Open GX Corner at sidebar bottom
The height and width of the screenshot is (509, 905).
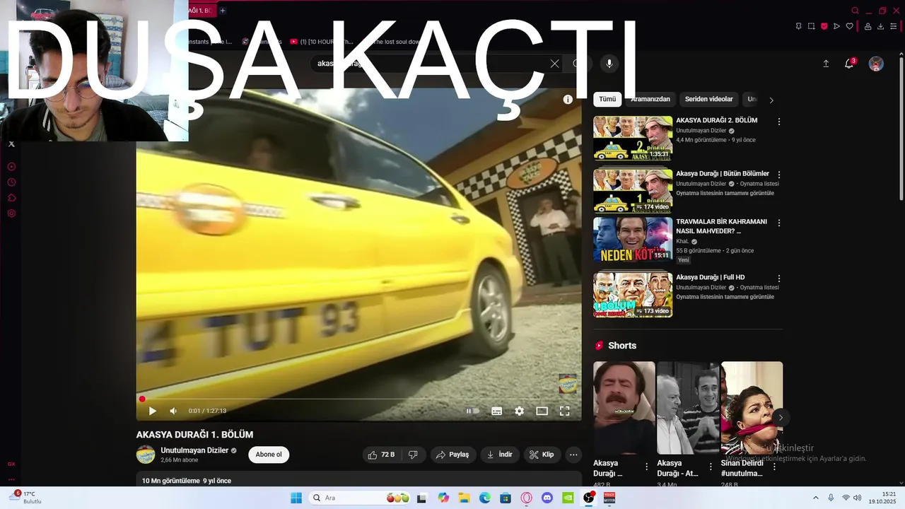tap(11, 464)
